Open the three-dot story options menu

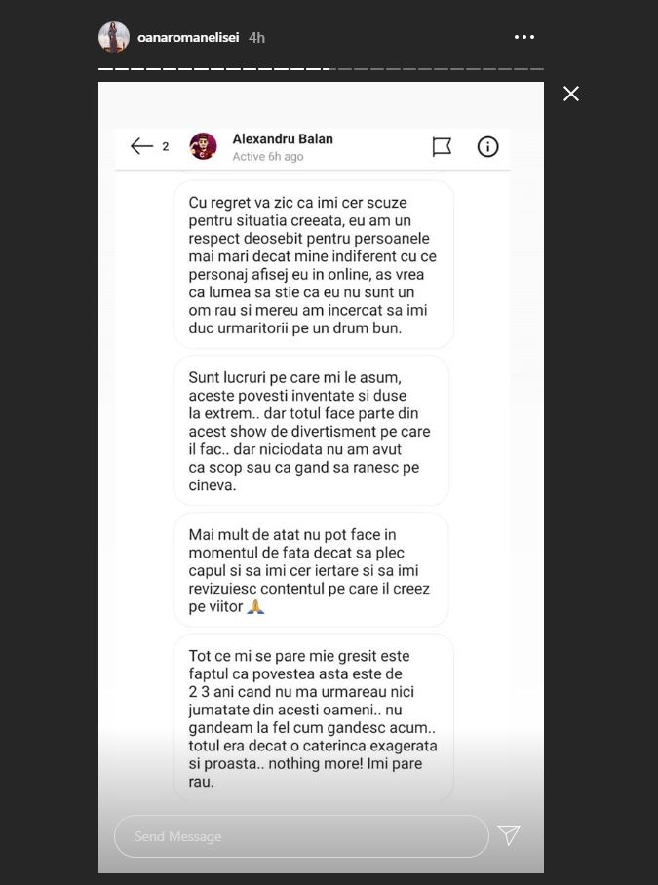[524, 37]
